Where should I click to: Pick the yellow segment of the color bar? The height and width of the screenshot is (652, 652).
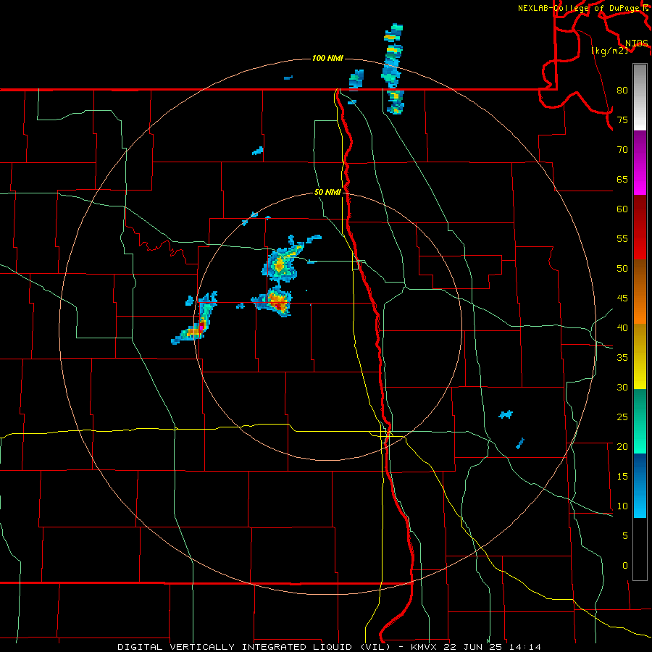(x=640, y=356)
